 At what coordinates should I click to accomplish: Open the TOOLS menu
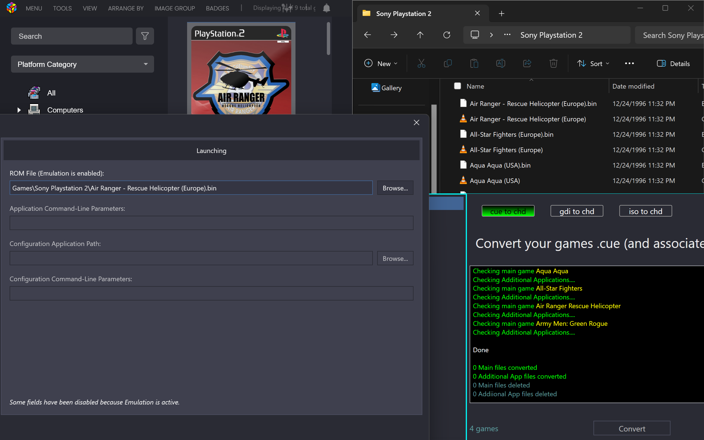(62, 8)
